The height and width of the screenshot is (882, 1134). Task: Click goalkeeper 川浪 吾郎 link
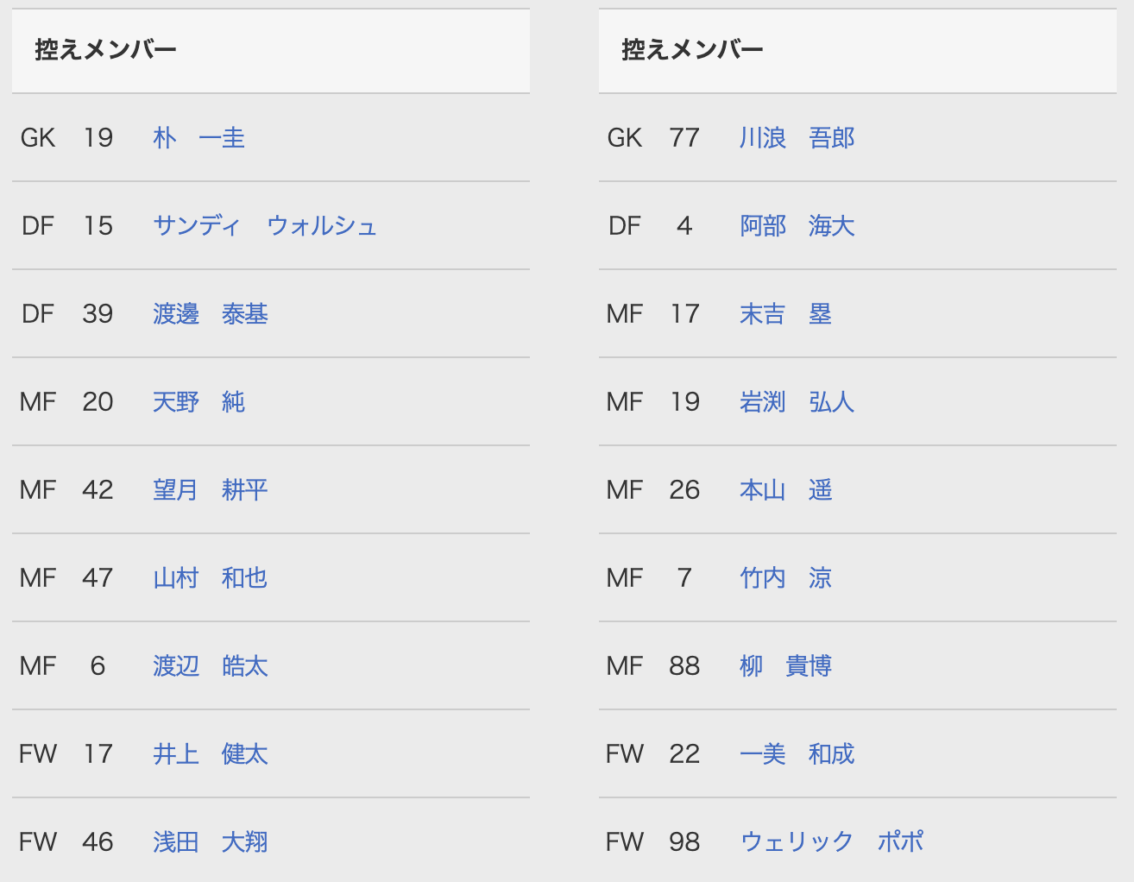click(797, 138)
